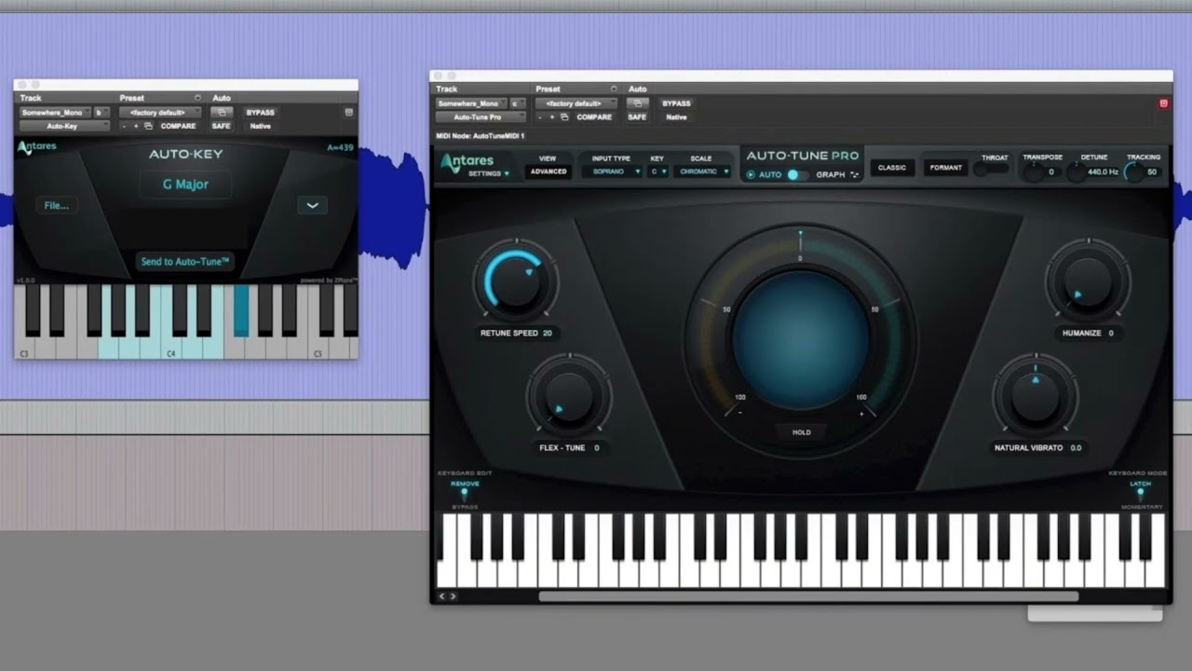This screenshot has width=1192, height=671.
Task: Open the track selector in Auto-Tune Pro window
Action: 471,103
